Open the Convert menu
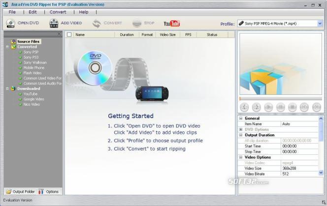Viewport: 327px width, 206px height. [58, 12]
